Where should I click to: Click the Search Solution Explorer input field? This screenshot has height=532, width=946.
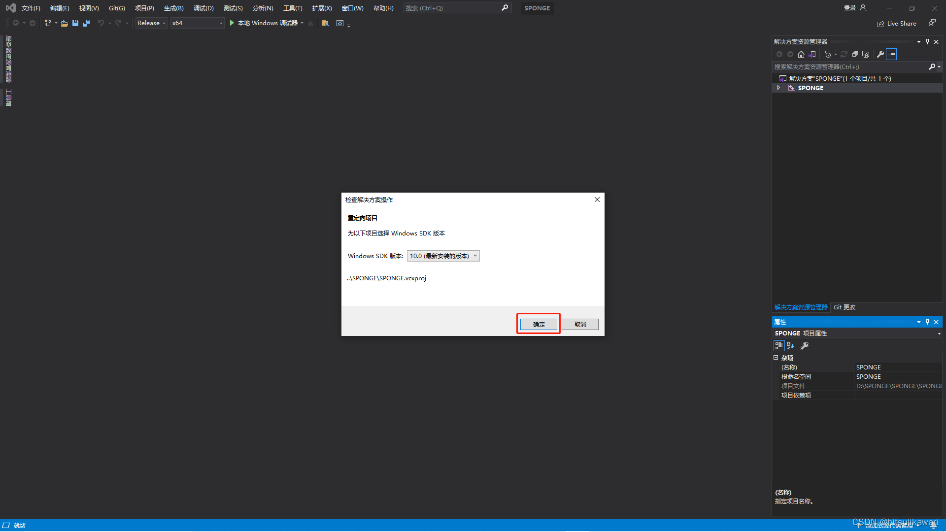click(x=848, y=66)
